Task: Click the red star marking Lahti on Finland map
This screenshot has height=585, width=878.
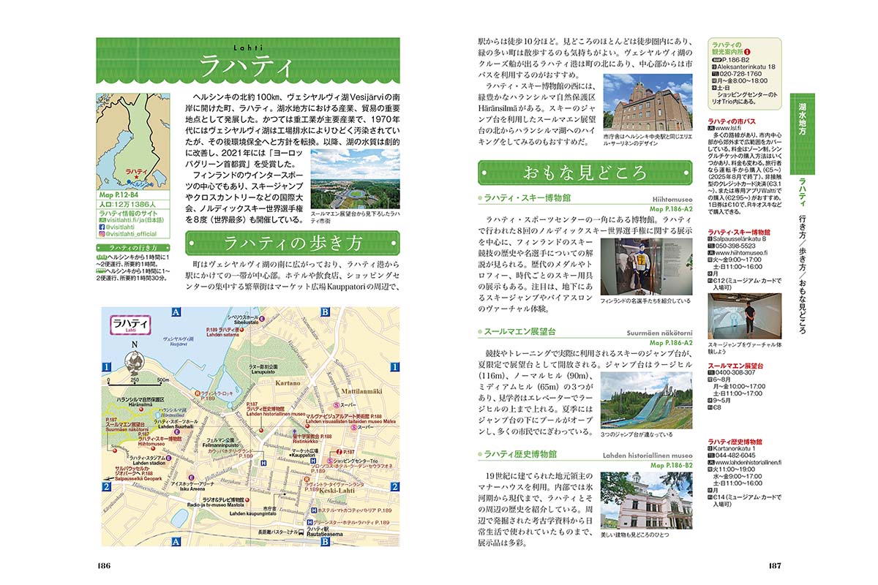Action: tap(135, 175)
